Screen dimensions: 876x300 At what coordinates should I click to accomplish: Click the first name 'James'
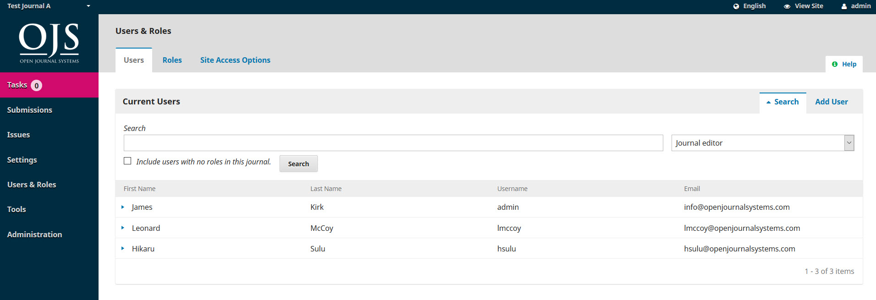142,207
